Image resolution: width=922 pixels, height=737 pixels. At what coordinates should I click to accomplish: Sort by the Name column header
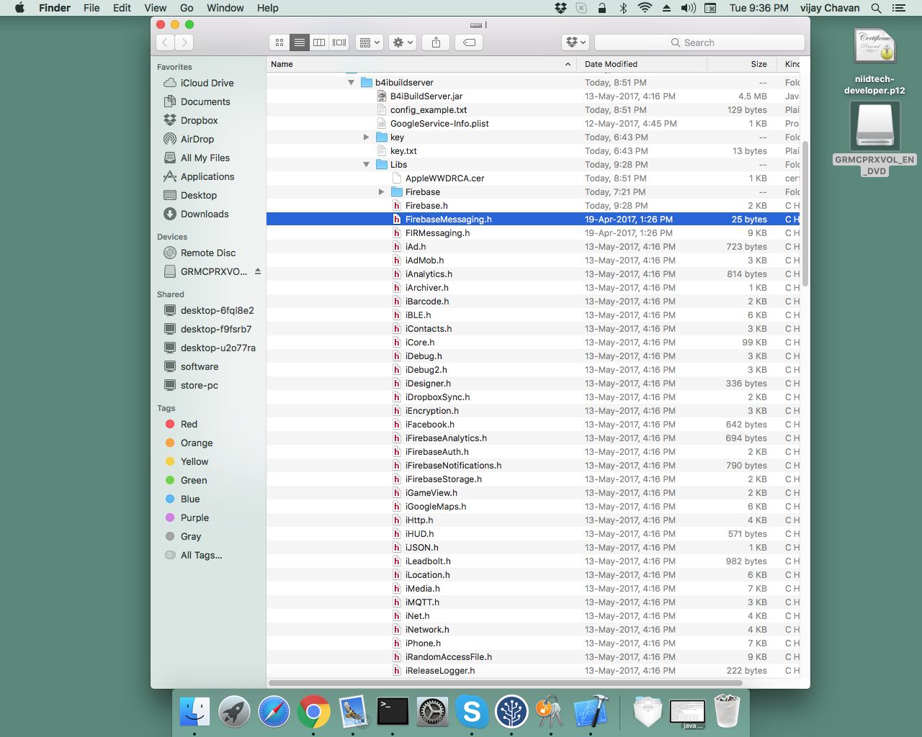(x=421, y=64)
